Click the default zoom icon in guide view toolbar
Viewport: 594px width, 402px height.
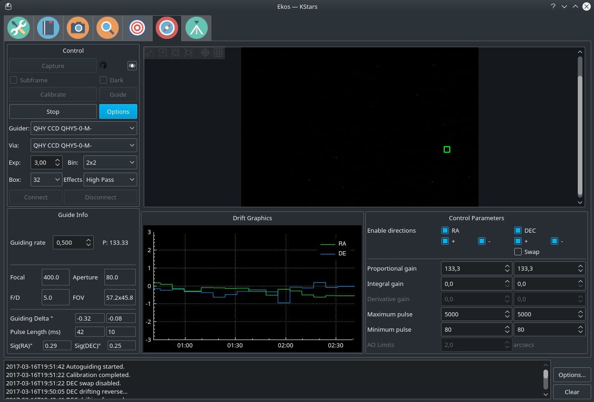pyautogui.click(x=175, y=53)
